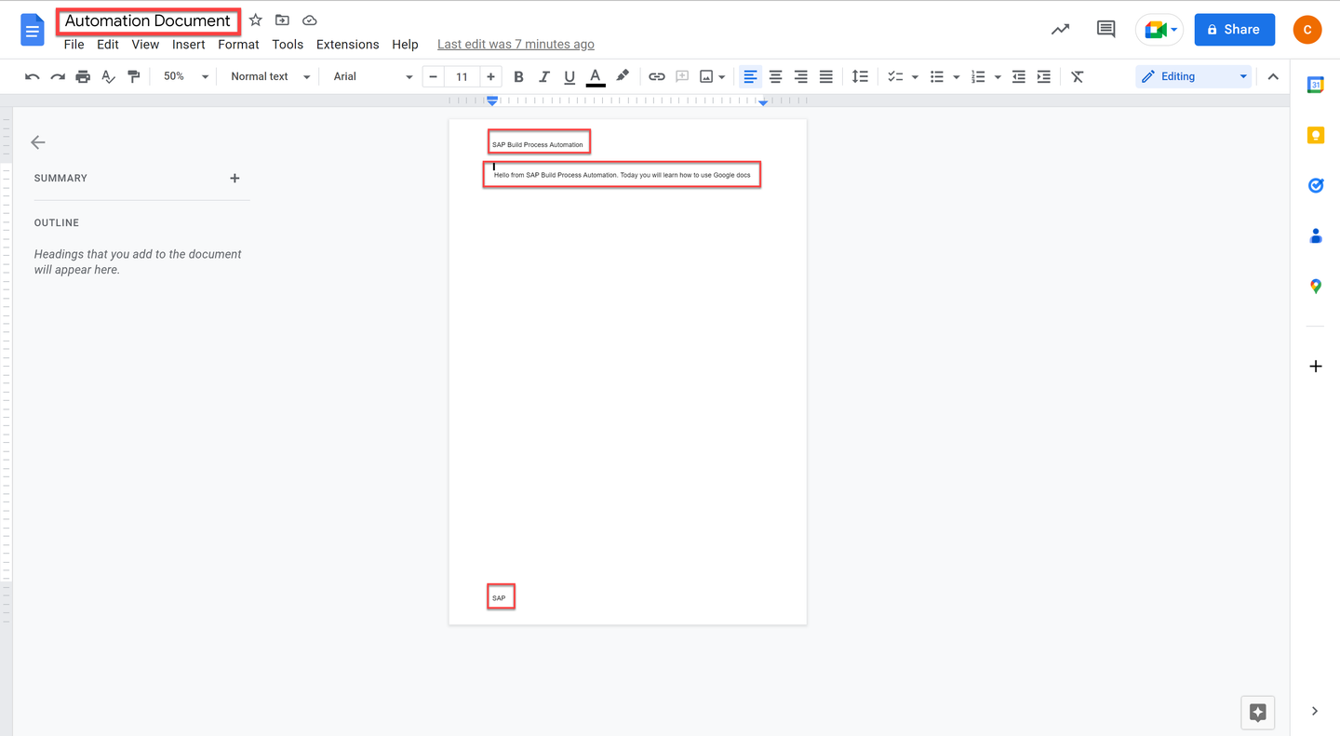
Task: Hide the side panel with the chevron
Action: [1315, 711]
